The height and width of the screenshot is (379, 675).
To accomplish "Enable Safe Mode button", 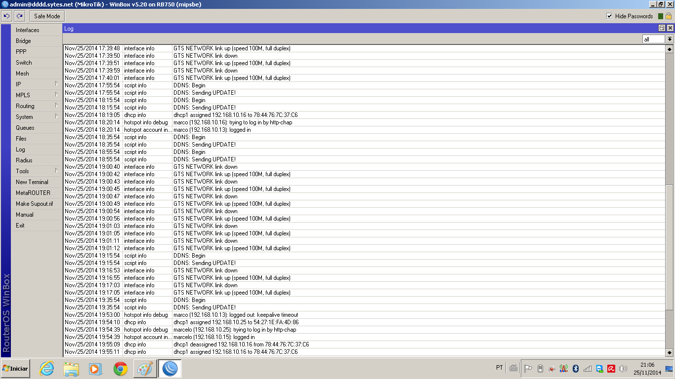I will click(x=47, y=16).
